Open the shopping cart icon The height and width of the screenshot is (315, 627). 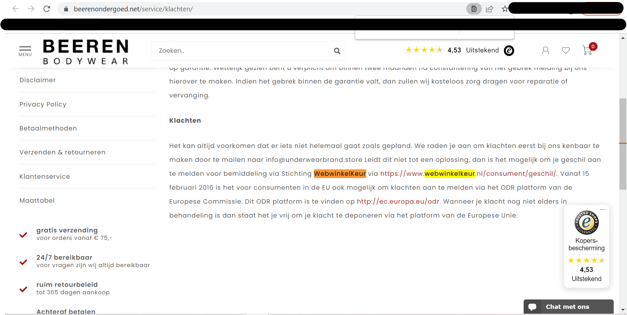pyautogui.click(x=587, y=51)
